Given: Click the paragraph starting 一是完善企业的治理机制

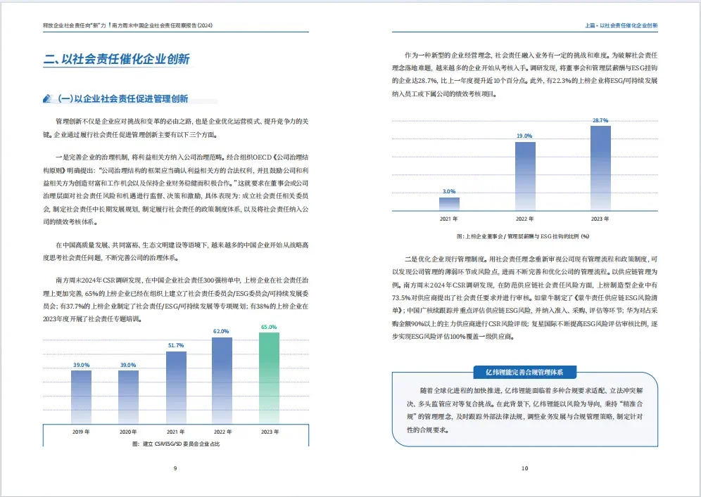Looking at the screenshot, I should click(x=176, y=189).
